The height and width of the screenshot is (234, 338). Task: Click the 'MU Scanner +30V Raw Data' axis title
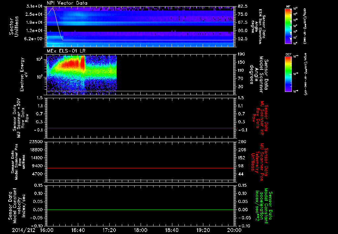click(x=21, y=118)
